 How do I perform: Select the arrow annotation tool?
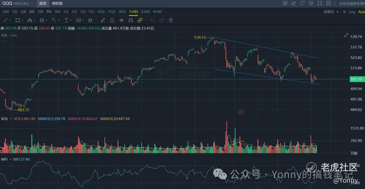(x=54, y=20)
